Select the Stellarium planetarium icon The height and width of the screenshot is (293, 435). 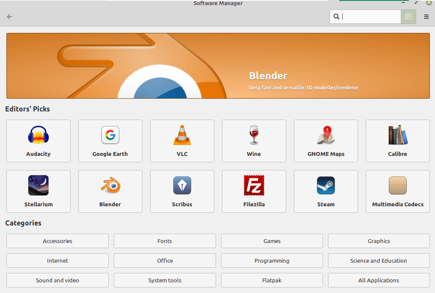pos(38,191)
